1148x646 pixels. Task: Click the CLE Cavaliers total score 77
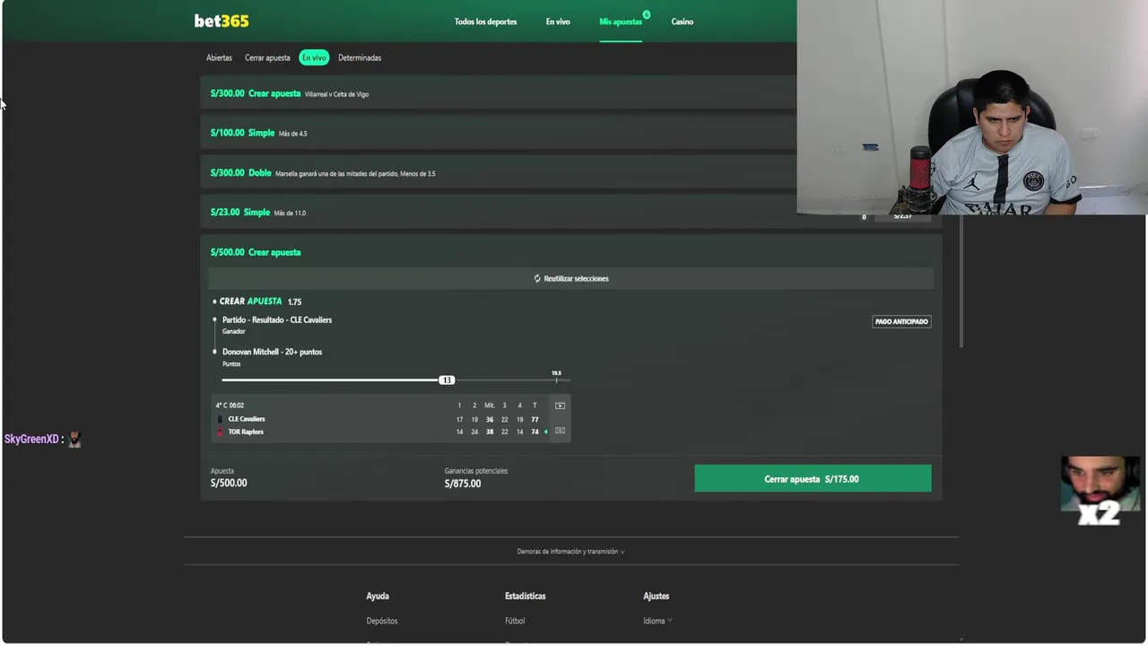535,419
